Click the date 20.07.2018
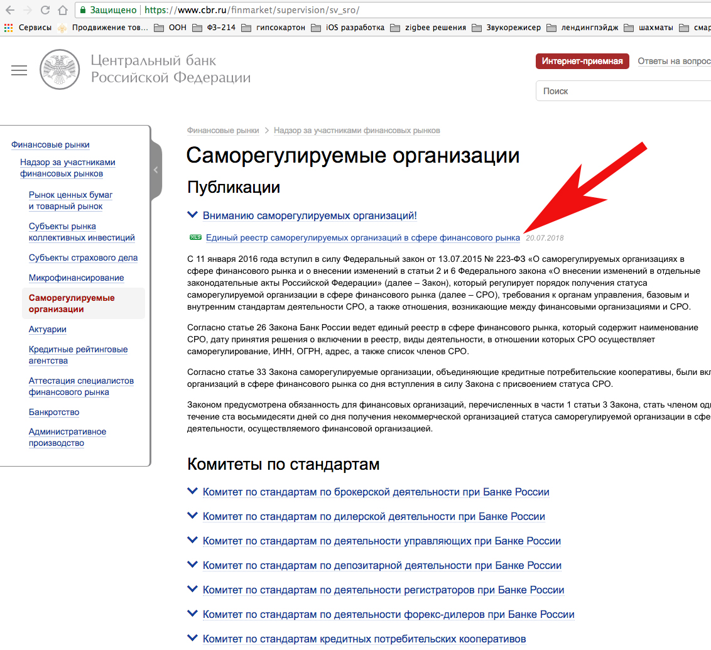The image size is (711, 650). (x=545, y=238)
